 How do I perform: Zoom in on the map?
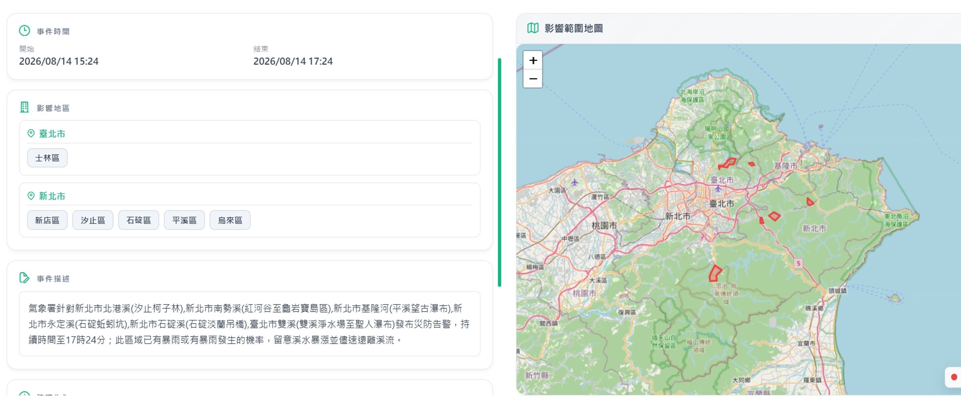coord(533,60)
